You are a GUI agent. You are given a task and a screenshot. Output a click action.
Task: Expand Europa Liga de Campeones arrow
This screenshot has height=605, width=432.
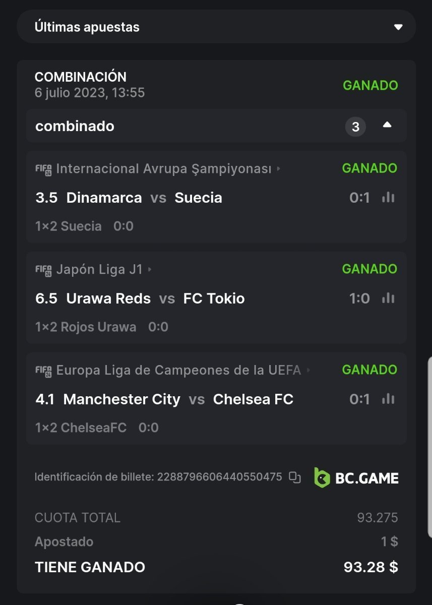click(308, 371)
